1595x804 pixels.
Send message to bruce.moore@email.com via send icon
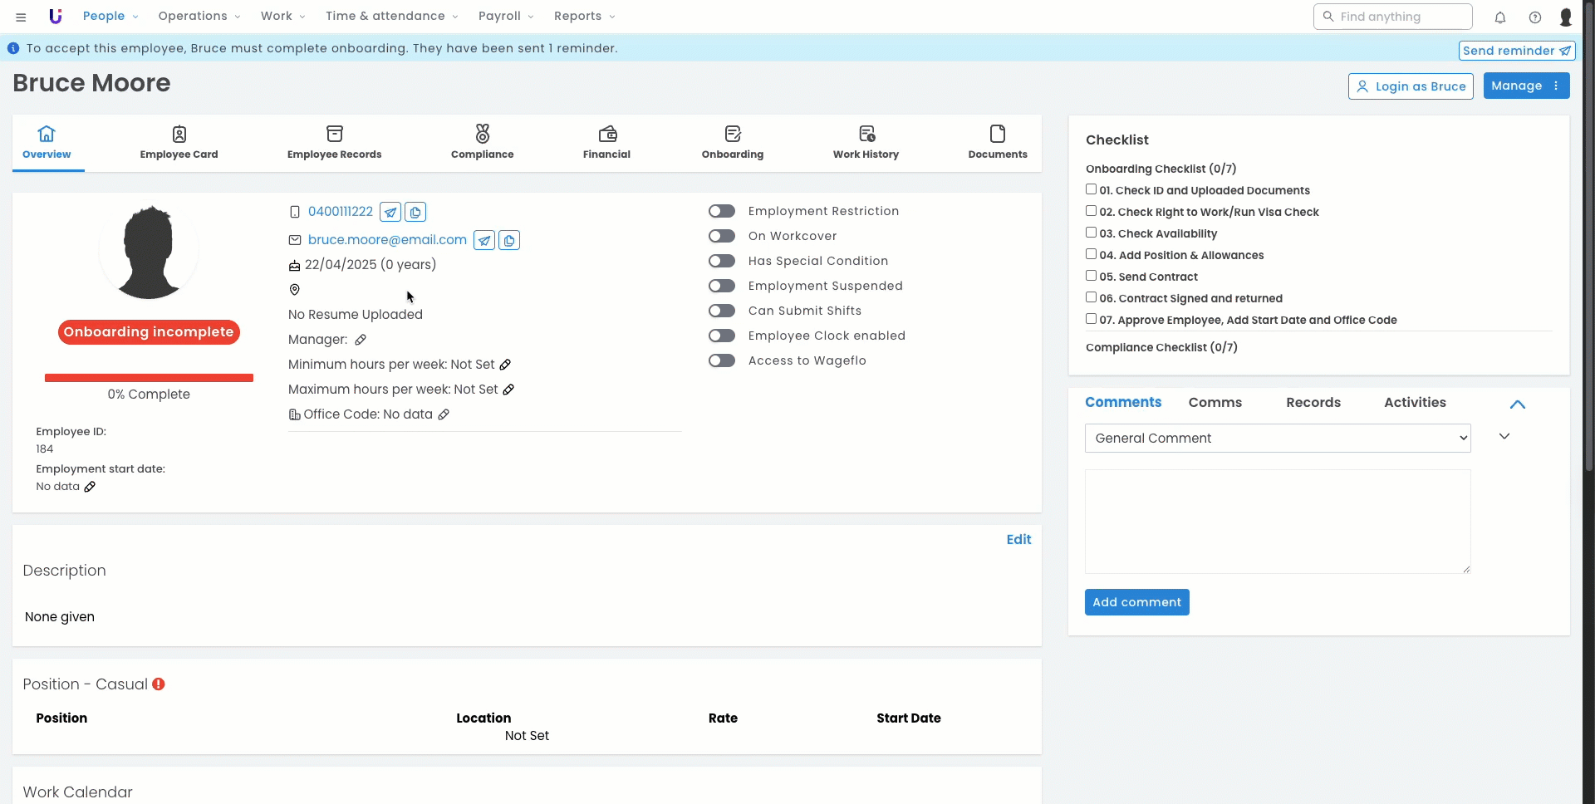[484, 241]
